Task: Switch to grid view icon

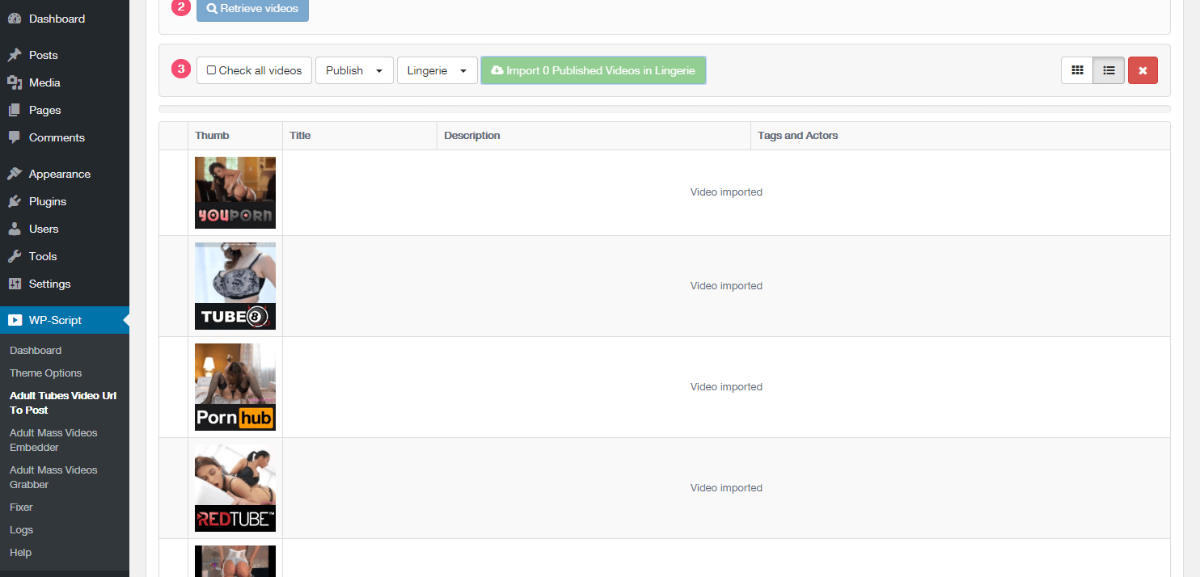Action: (x=1077, y=70)
